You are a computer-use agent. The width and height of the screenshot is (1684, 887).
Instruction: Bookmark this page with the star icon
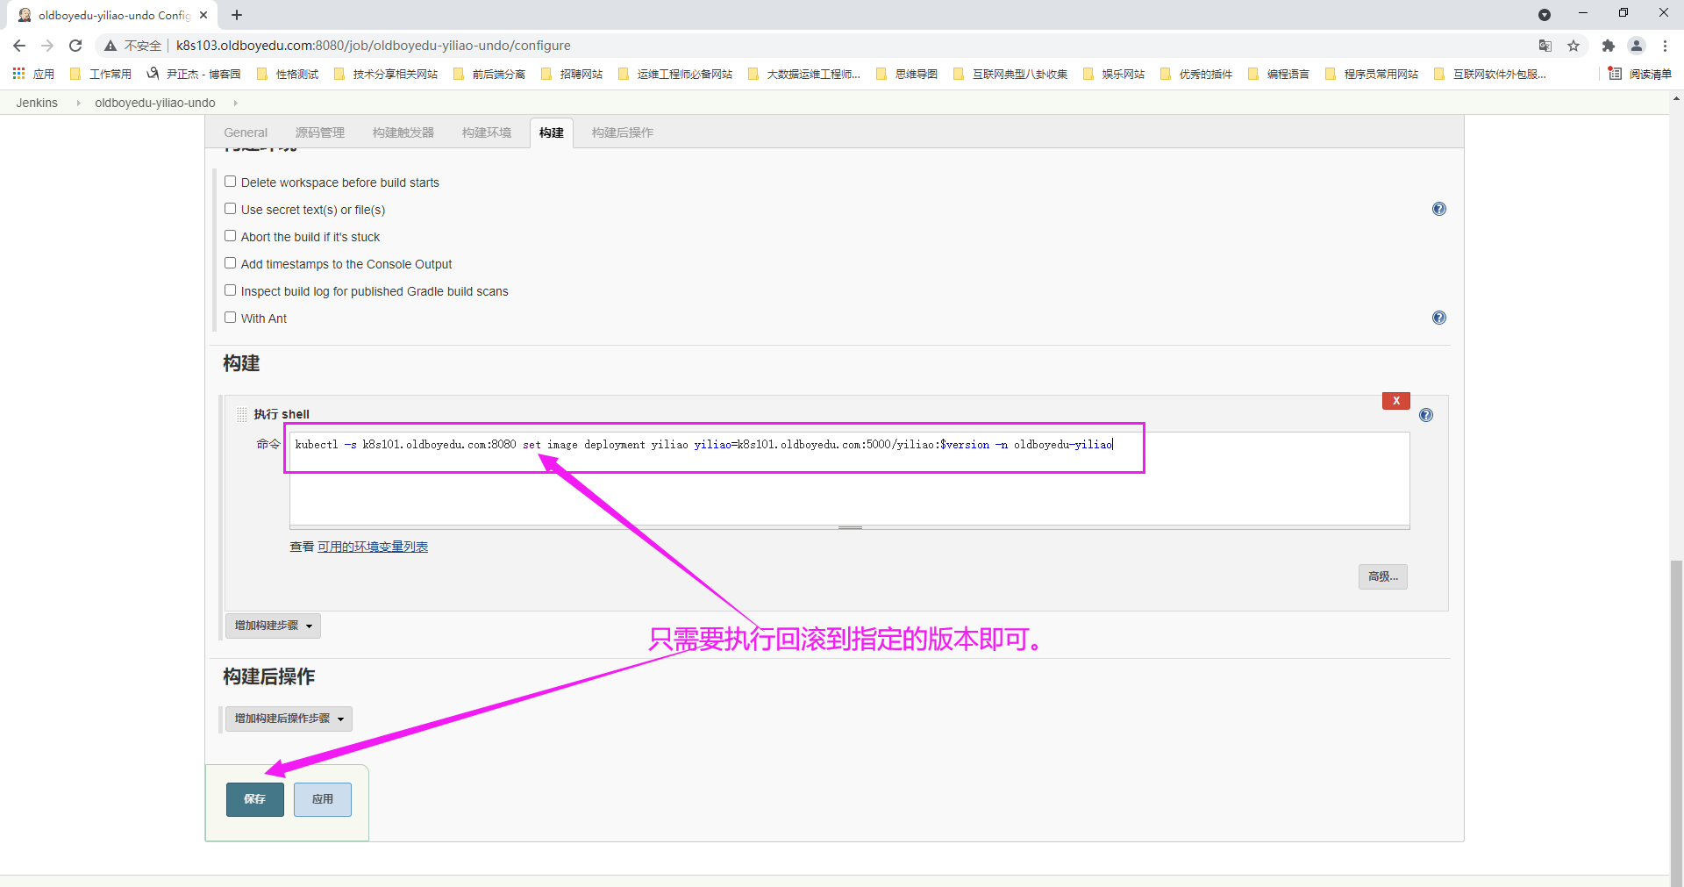point(1573,46)
